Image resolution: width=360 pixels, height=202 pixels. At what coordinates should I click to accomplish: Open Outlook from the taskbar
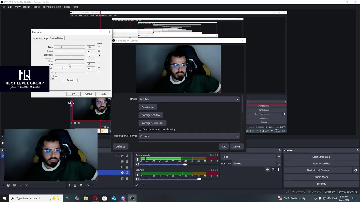click(x=114, y=198)
